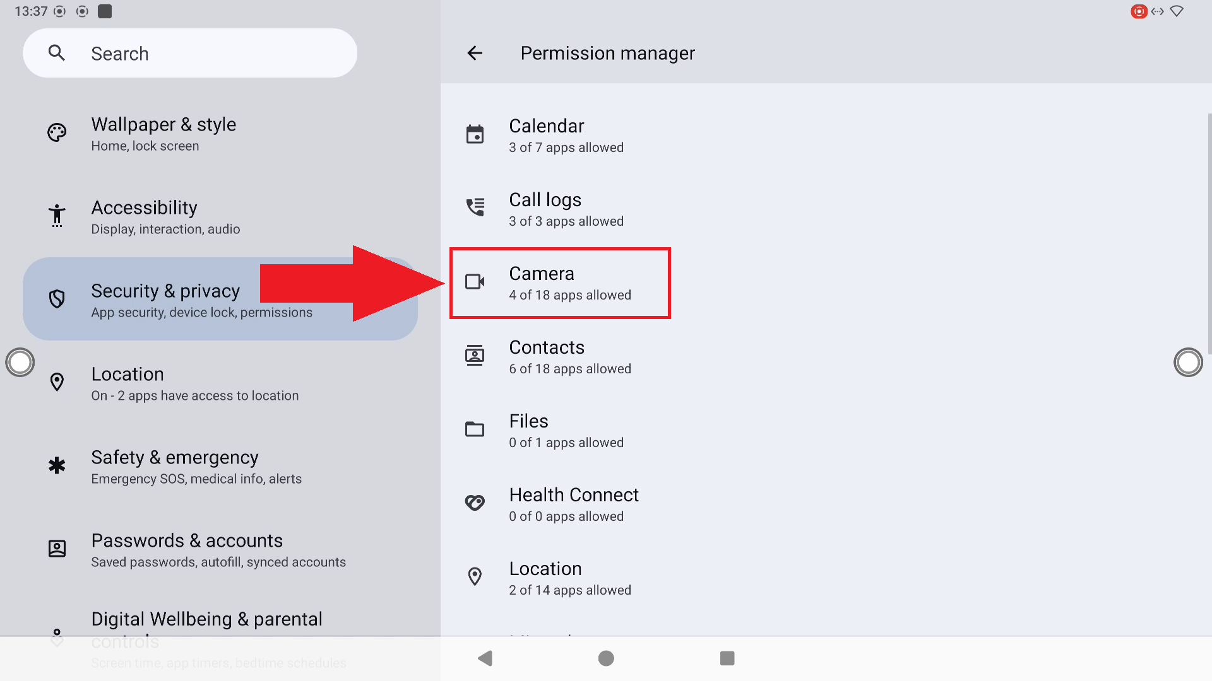1212x681 pixels.
Task: Tap the Wallpaper & style palette icon
Action: pos(57,133)
